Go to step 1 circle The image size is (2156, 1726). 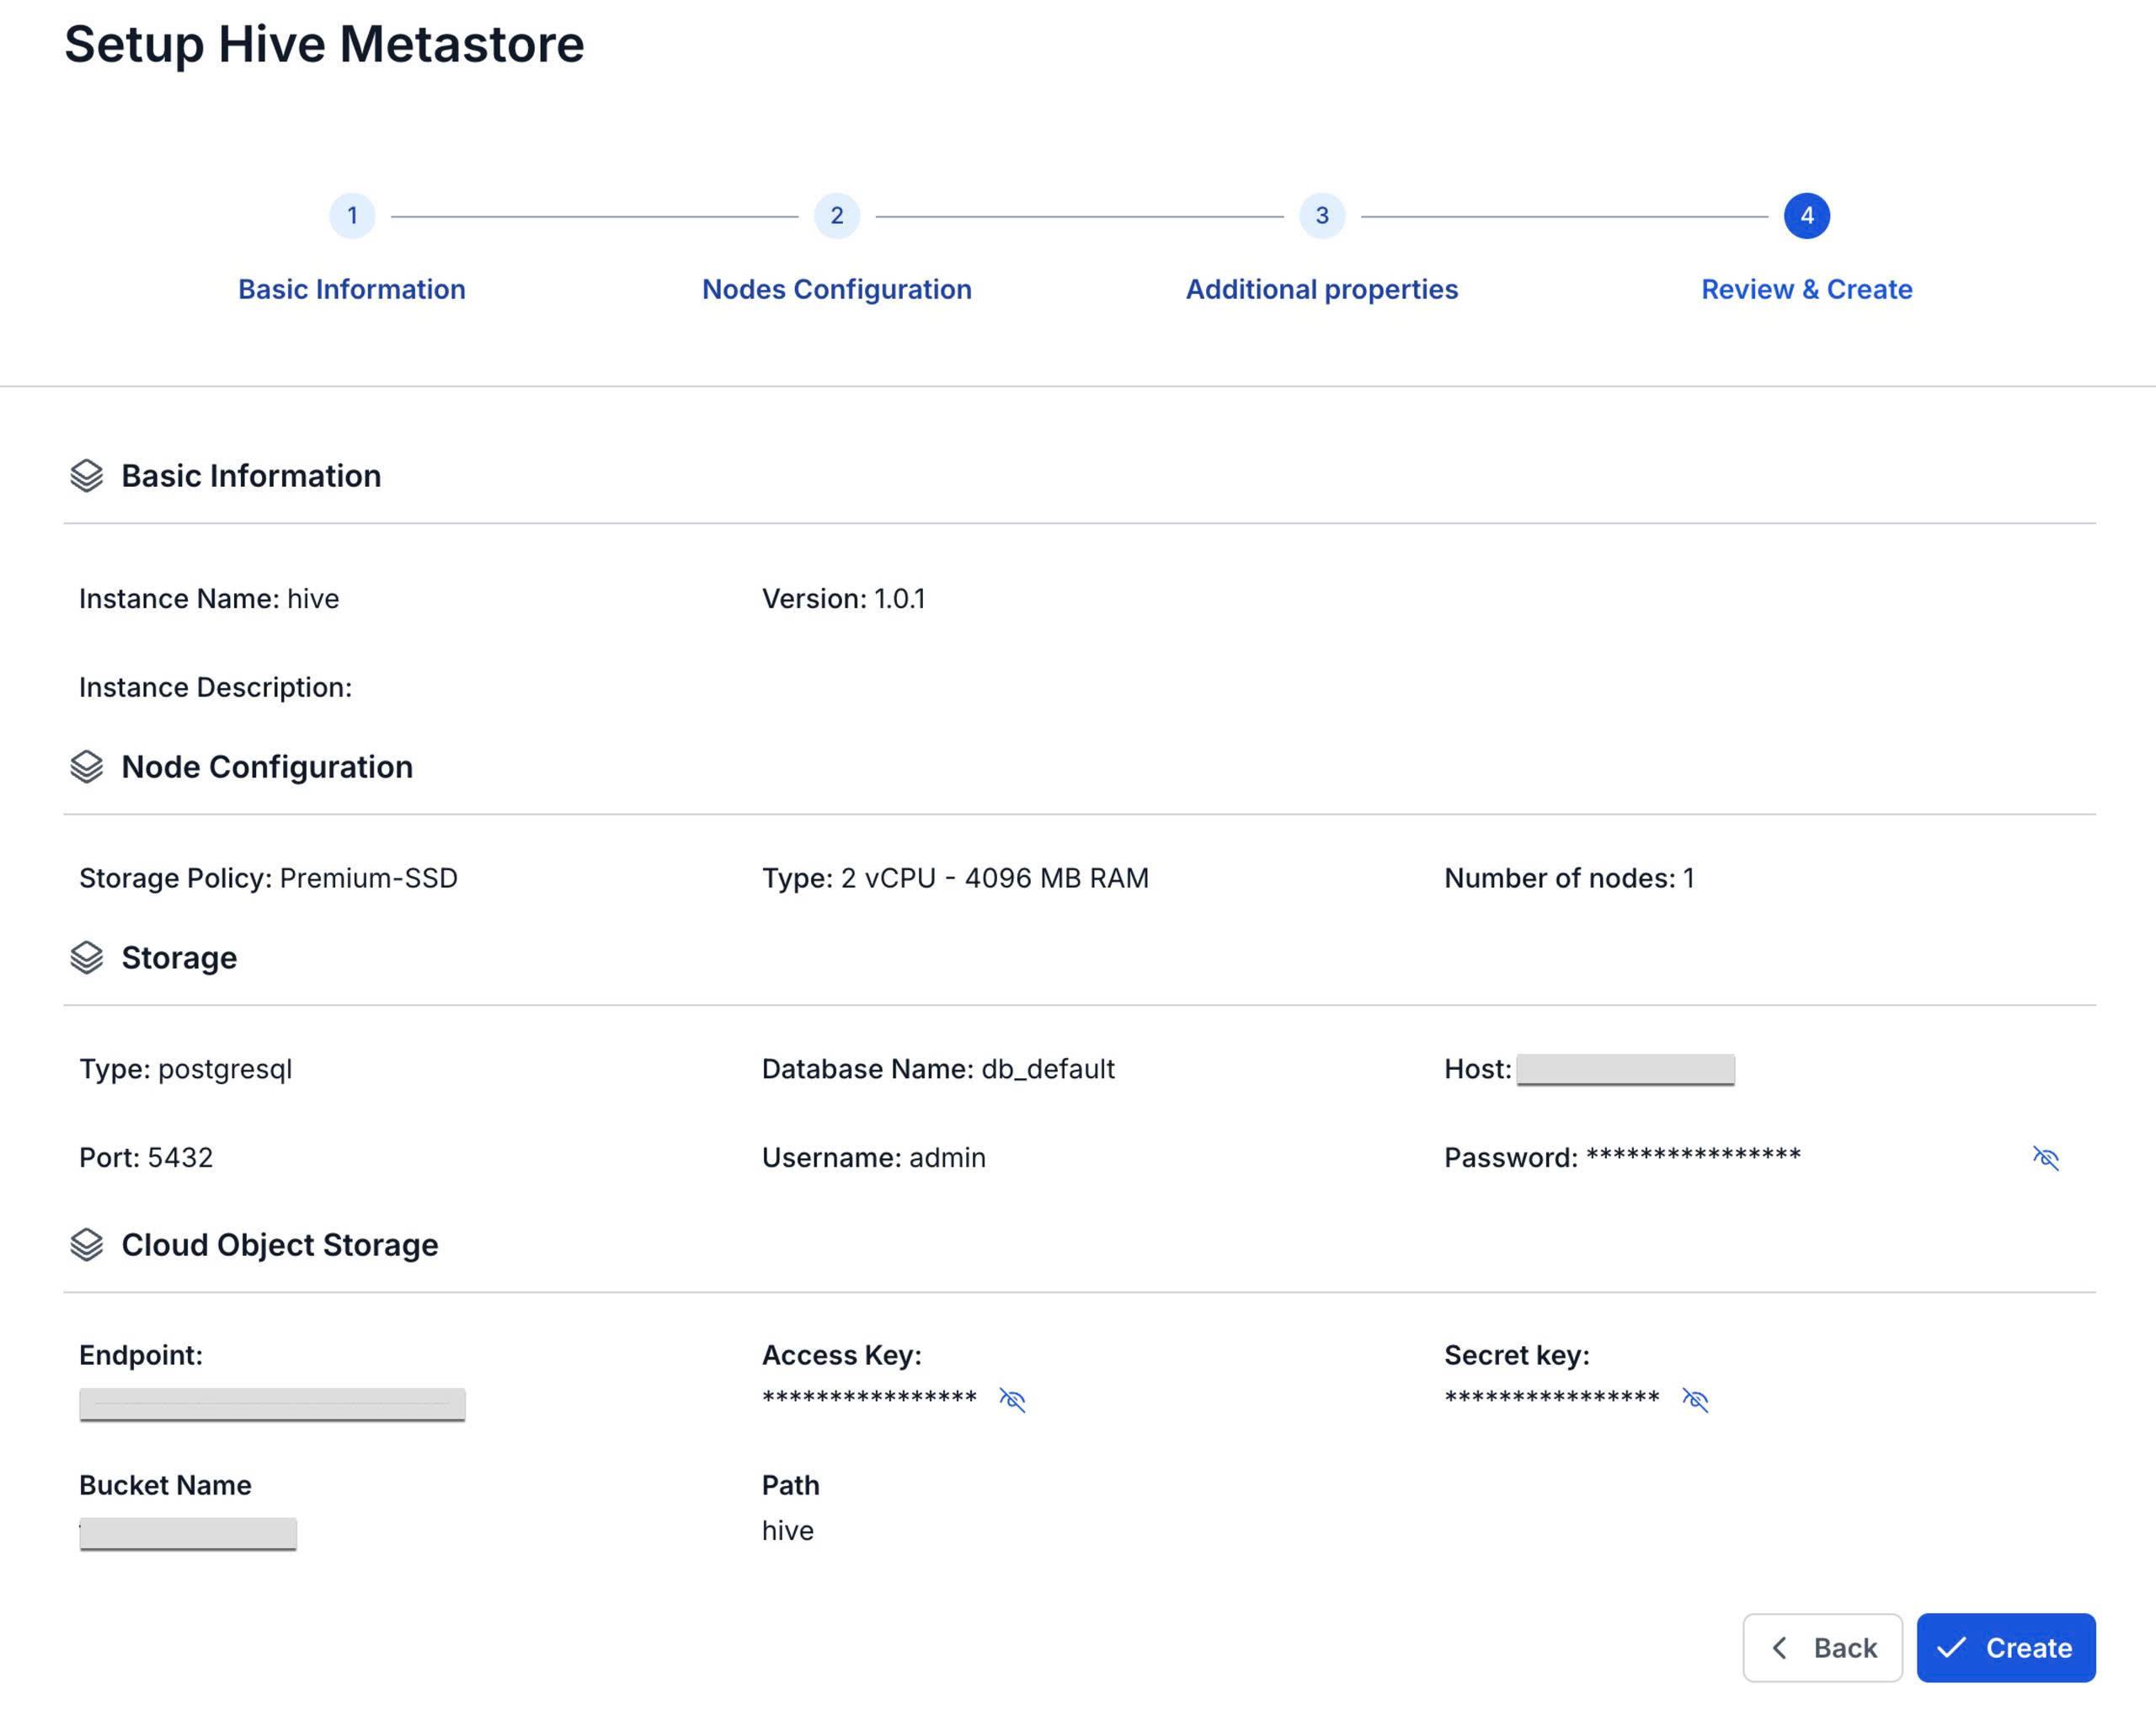(352, 216)
